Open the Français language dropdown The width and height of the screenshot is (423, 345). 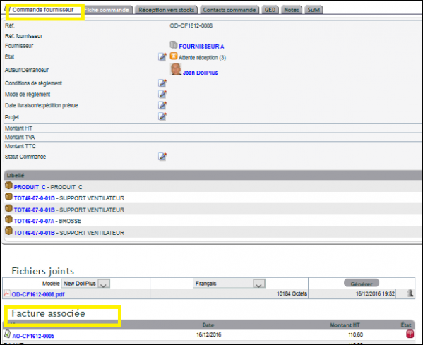click(229, 284)
